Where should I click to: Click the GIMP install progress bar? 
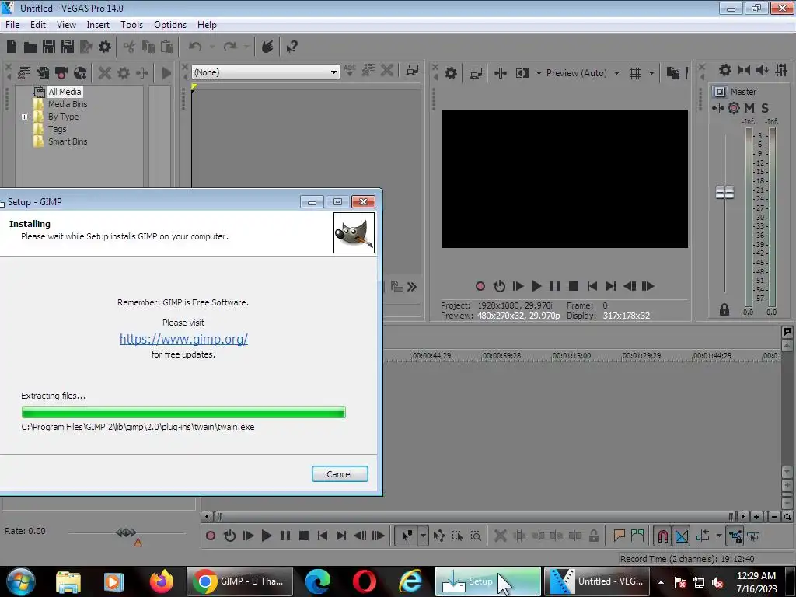pos(183,412)
